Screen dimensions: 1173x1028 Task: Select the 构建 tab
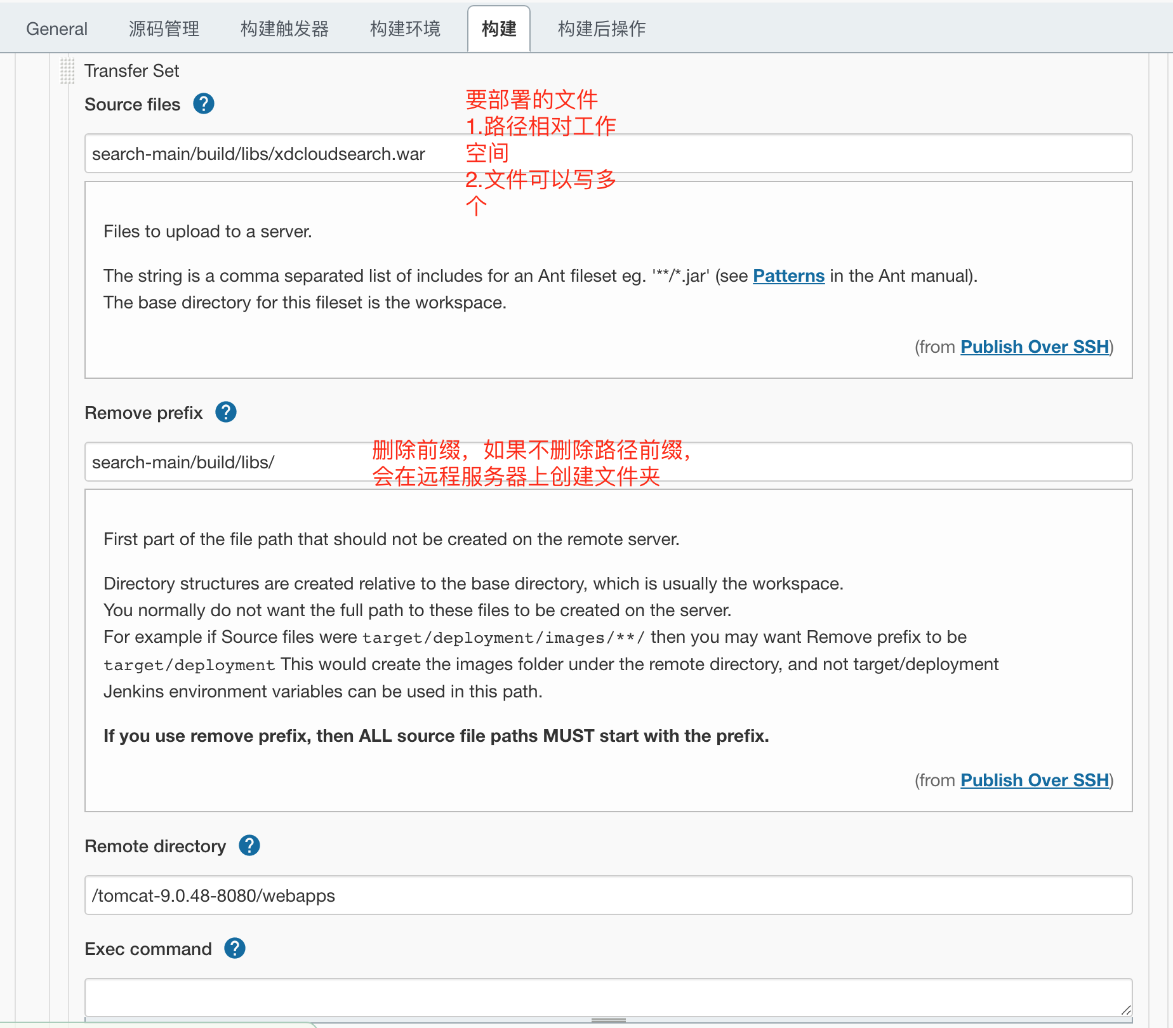(x=498, y=28)
